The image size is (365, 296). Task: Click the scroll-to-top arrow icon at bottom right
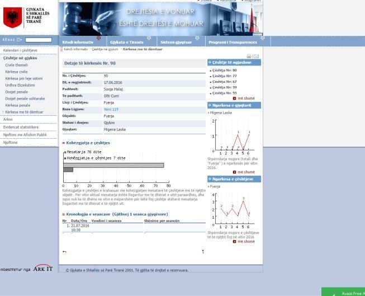tap(202, 251)
